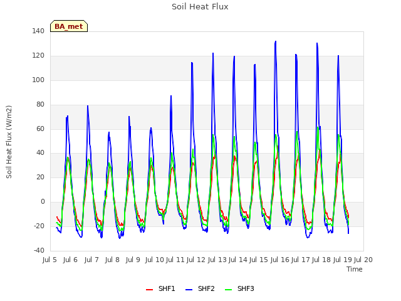Viewport: 401px width, 301px height.
Task: Click the Jul 5 x-axis label
Action: pyautogui.click(x=49, y=260)
